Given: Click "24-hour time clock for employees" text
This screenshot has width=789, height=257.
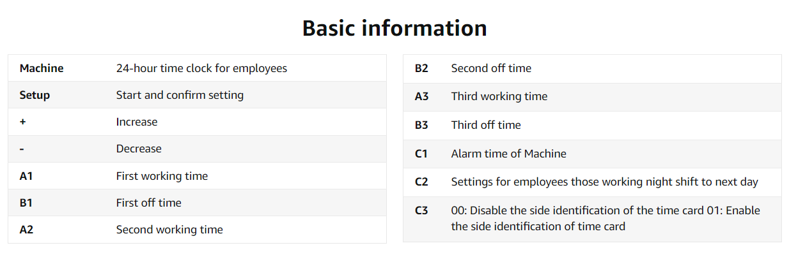Looking at the screenshot, I should pyautogui.click(x=201, y=68).
